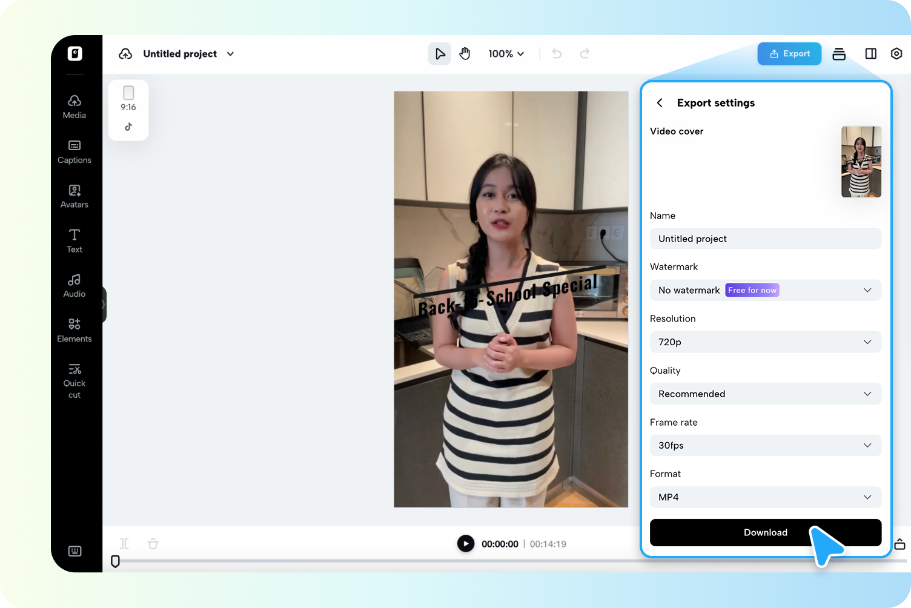
Task: Edit the project Name field
Action: coord(766,239)
